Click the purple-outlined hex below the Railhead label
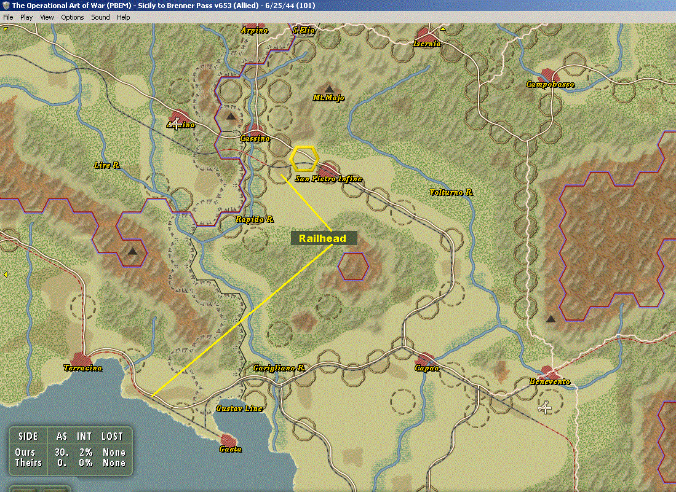The height and width of the screenshot is (492, 676). pyautogui.click(x=353, y=267)
